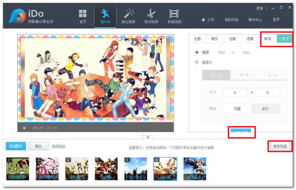Click the 上传 upload button
Viewport: 296px width, 190px height.
click(x=208, y=19)
